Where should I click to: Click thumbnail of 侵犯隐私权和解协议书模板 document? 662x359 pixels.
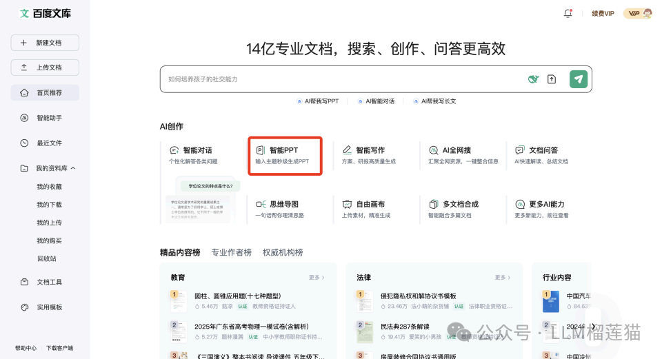pyautogui.click(x=365, y=301)
